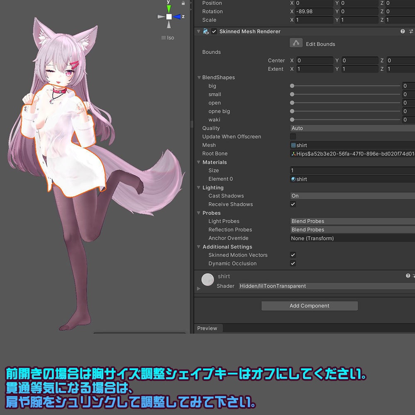Click the big blendshape value field
415x415 pixels.
[409, 86]
